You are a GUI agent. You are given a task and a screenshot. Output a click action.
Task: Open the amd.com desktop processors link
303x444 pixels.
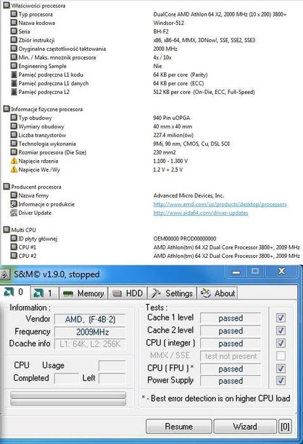pos(220,204)
